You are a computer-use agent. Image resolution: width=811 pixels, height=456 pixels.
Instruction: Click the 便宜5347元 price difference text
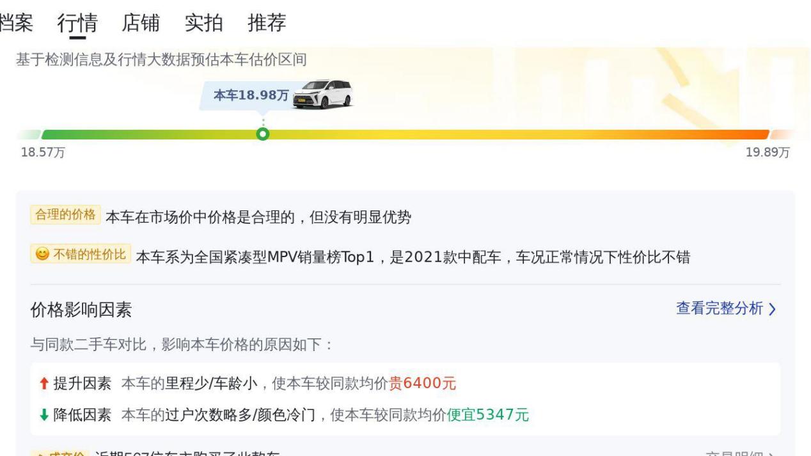488,415
